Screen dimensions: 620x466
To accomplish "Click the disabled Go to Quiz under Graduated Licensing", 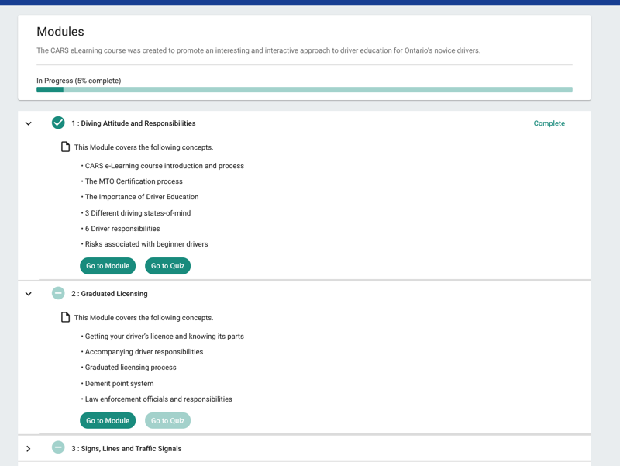I will (167, 420).
